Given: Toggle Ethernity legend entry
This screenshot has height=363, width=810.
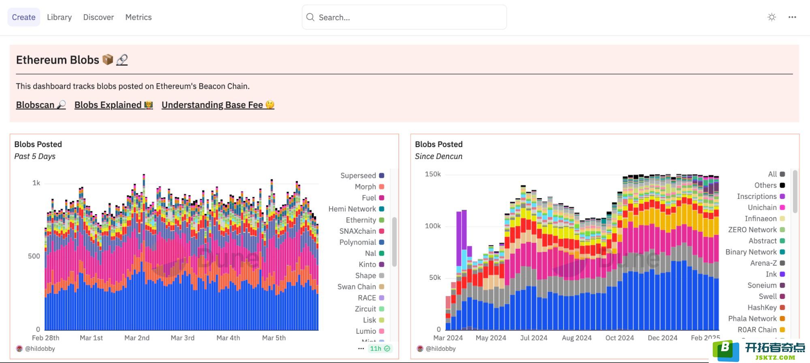Looking at the screenshot, I should point(365,220).
